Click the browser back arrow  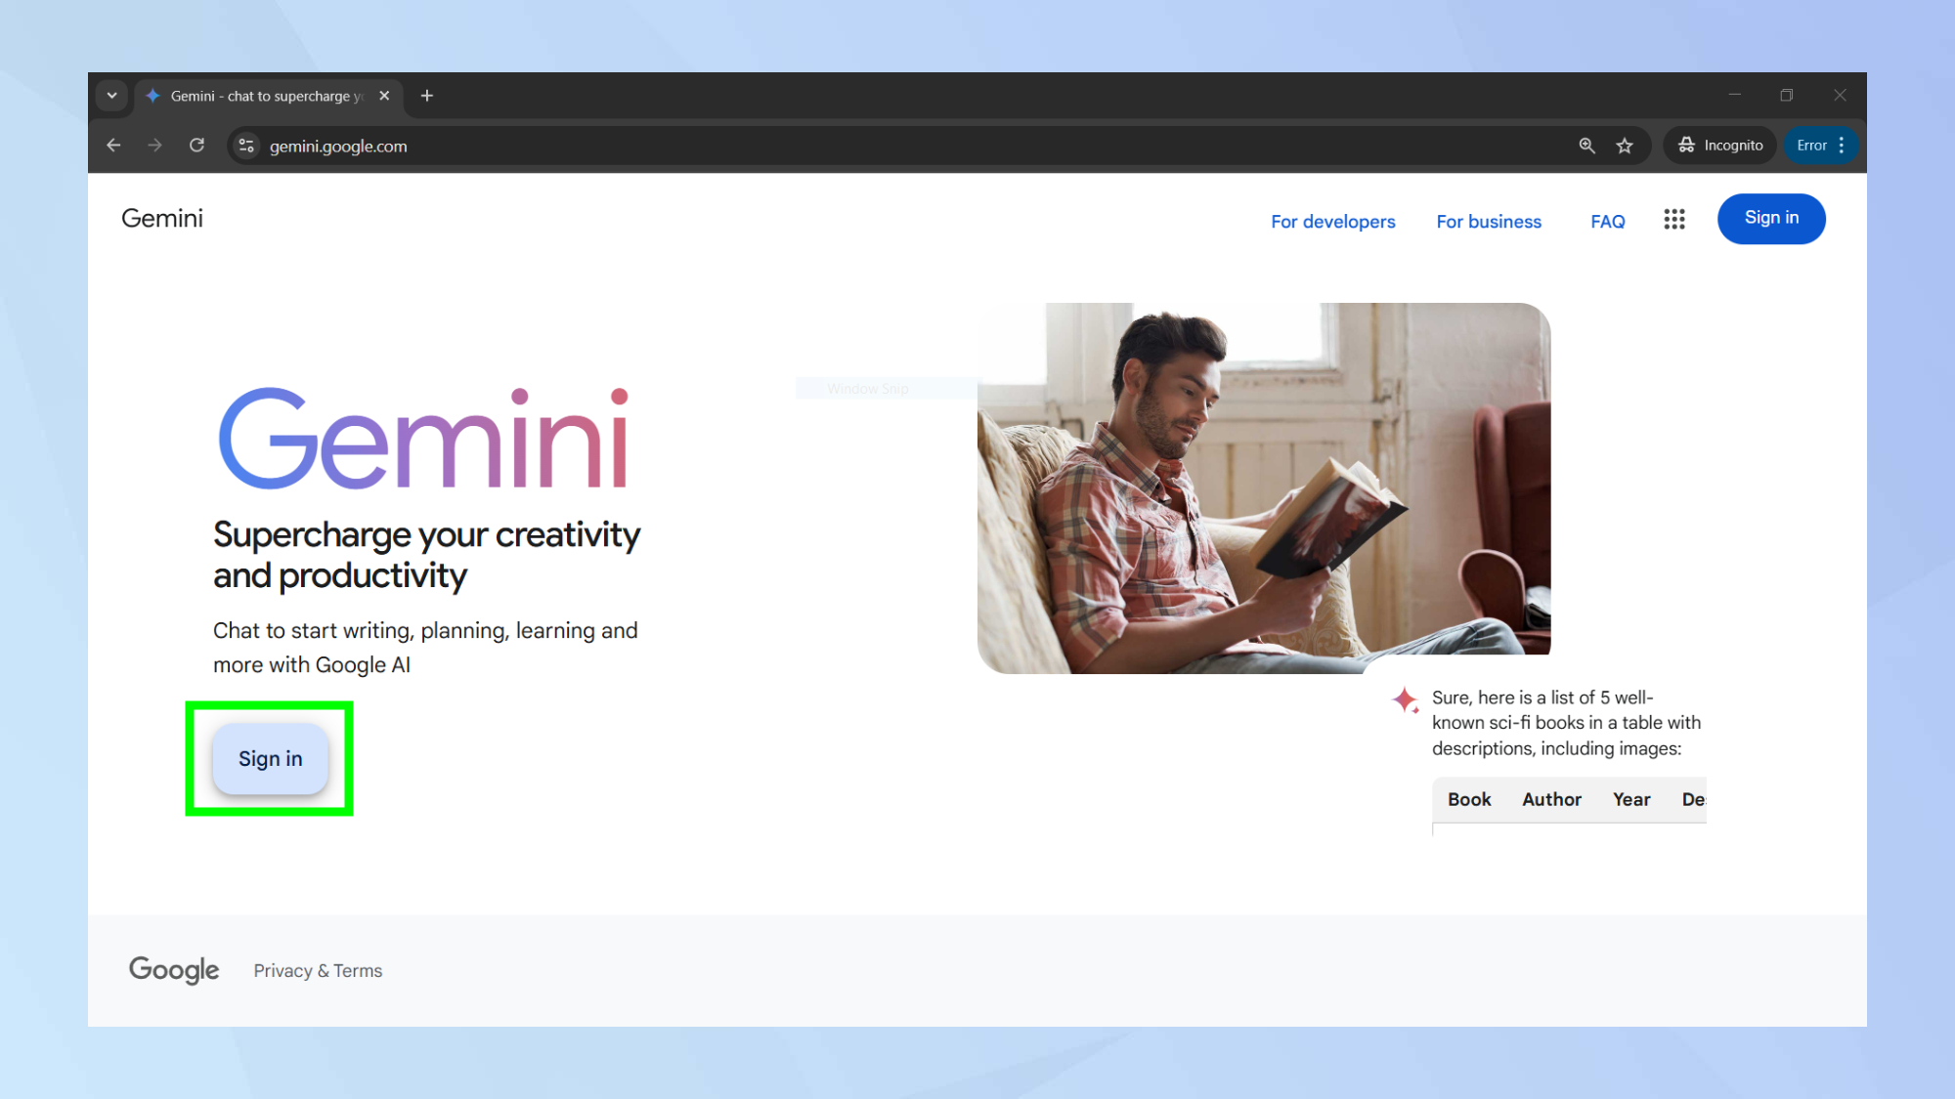(x=113, y=146)
